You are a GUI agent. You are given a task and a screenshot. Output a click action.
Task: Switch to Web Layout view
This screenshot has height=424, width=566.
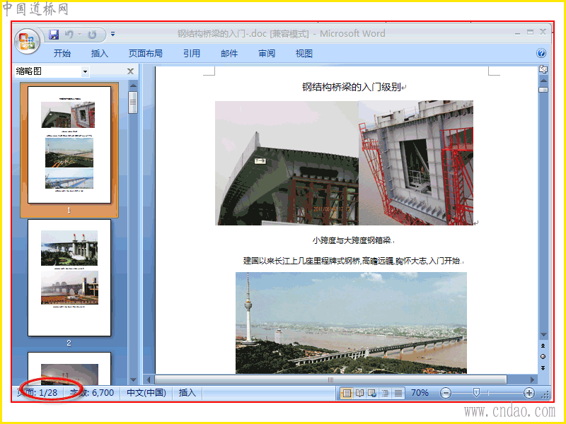pos(372,393)
